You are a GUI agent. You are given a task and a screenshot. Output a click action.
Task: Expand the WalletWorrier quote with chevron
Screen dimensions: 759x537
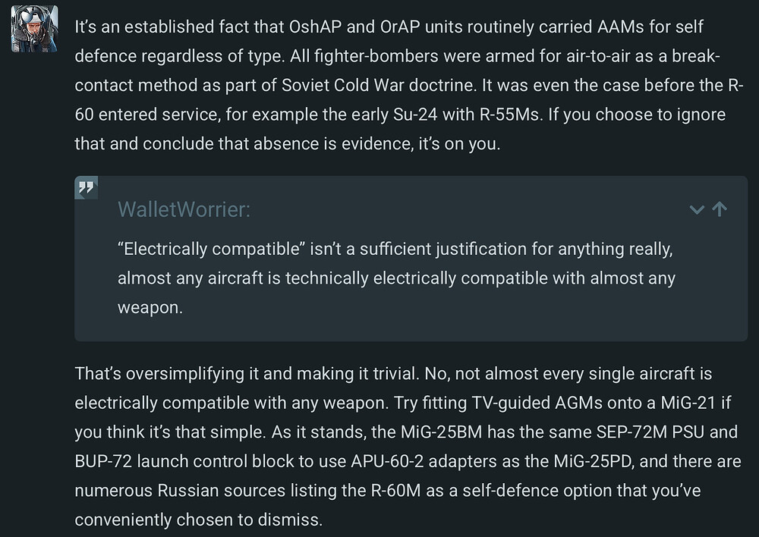coord(697,210)
